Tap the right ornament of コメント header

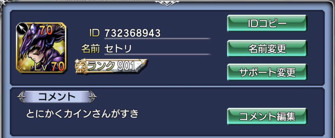click(x=92, y=97)
